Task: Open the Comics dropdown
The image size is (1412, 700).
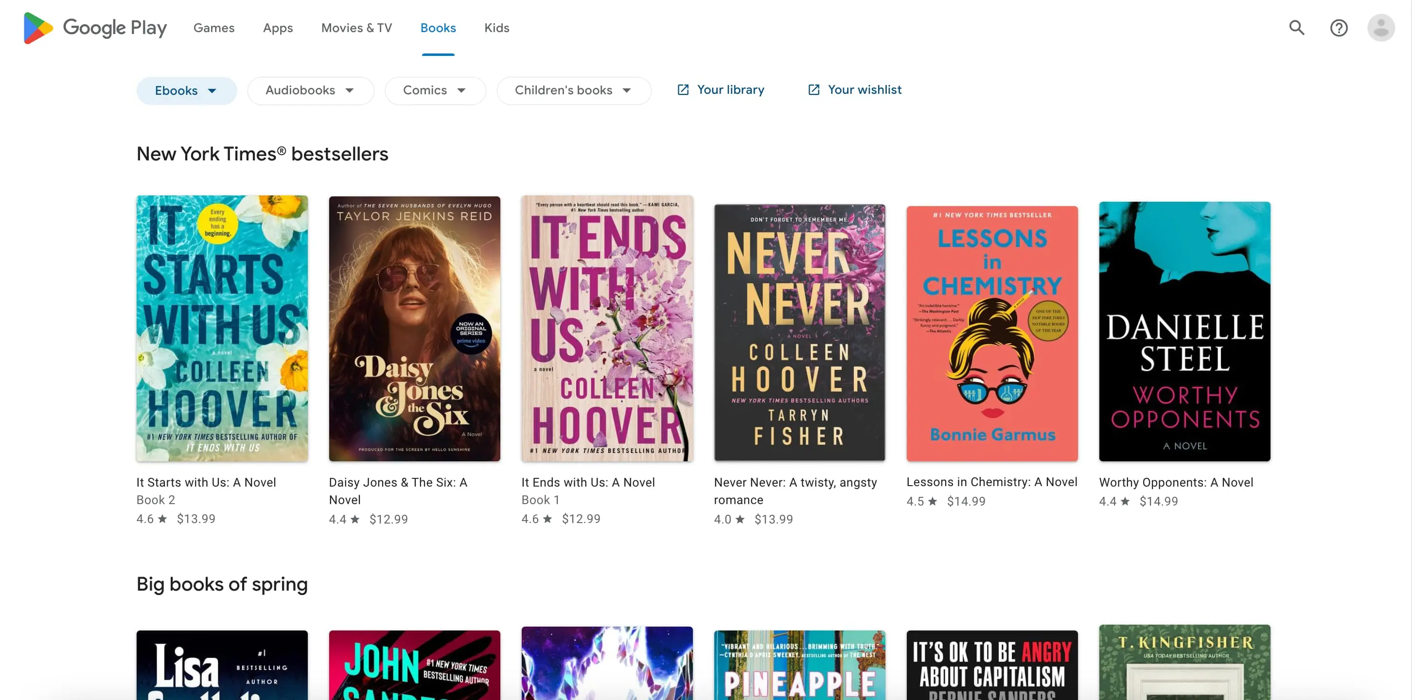Action: coord(435,90)
